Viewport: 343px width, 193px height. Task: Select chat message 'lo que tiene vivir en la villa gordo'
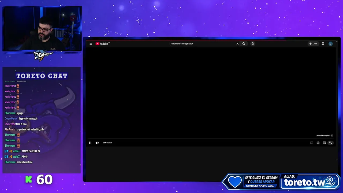pyautogui.click(x=30, y=129)
